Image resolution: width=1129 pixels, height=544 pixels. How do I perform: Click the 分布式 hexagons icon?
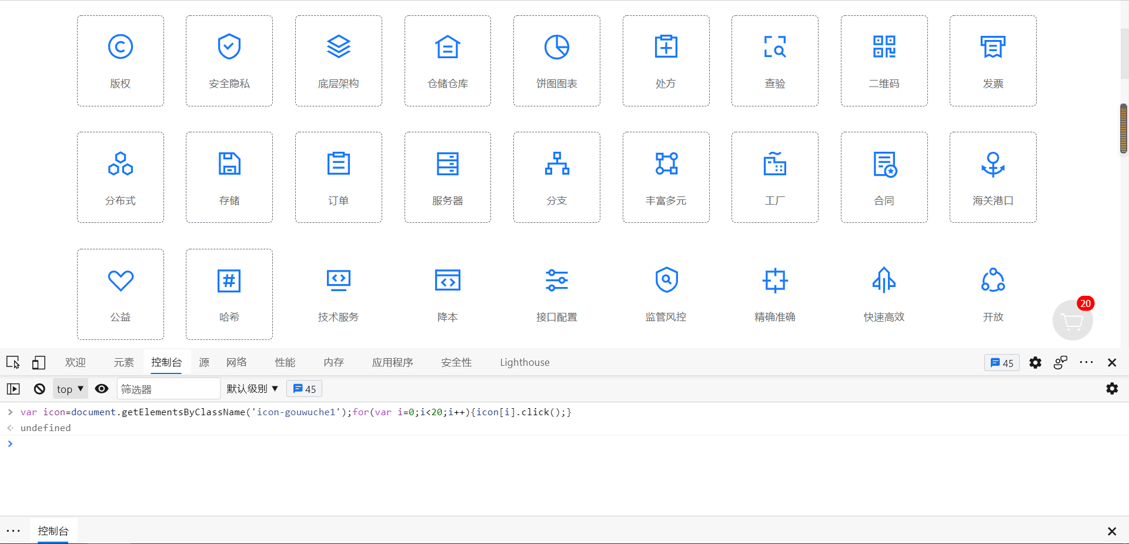(x=121, y=164)
